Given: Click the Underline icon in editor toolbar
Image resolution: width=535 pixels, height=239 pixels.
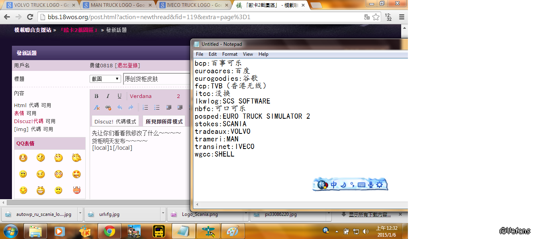Looking at the screenshot, I should tap(120, 96).
